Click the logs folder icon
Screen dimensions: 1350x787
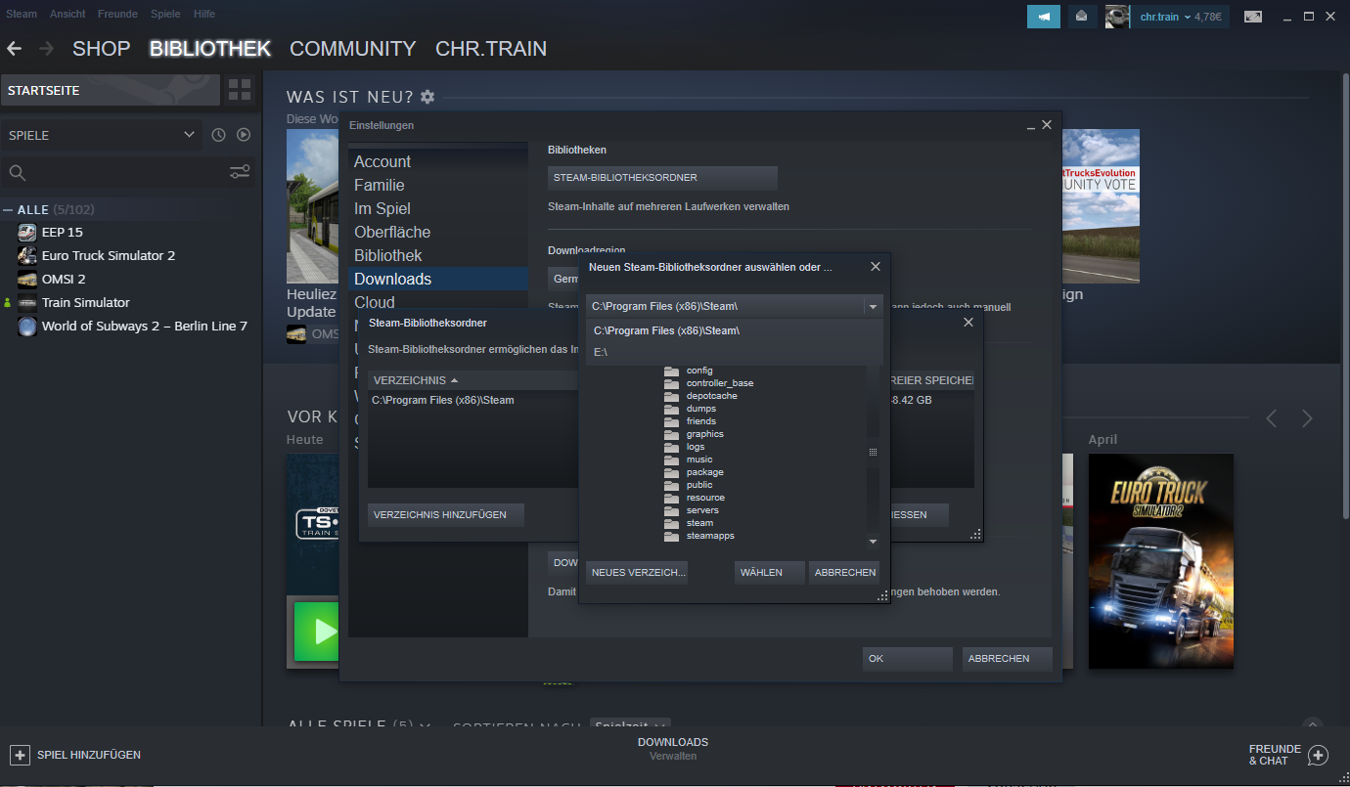(671, 447)
